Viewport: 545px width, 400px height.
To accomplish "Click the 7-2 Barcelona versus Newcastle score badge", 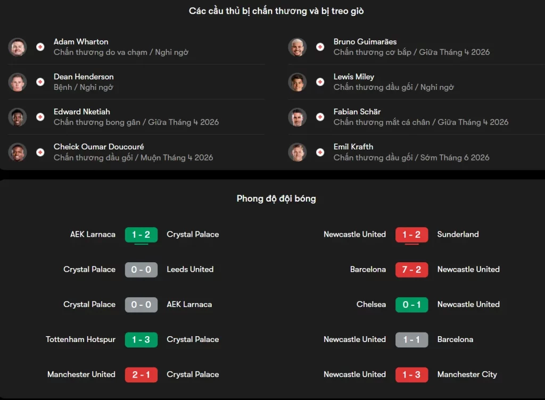I will click(x=411, y=270).
